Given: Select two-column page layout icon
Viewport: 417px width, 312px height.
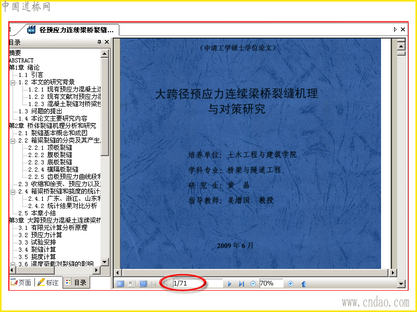Looking at the screenshot, I should tap(143, 283).
